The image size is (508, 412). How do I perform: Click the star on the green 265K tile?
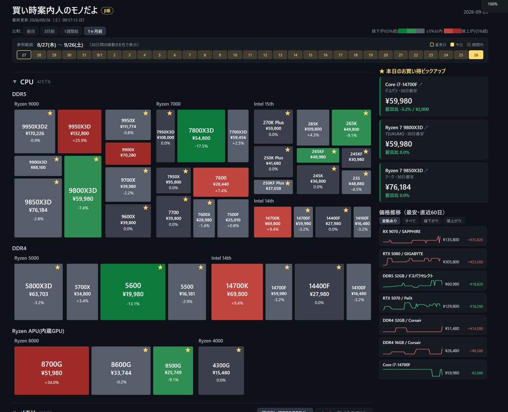(366, 113)
